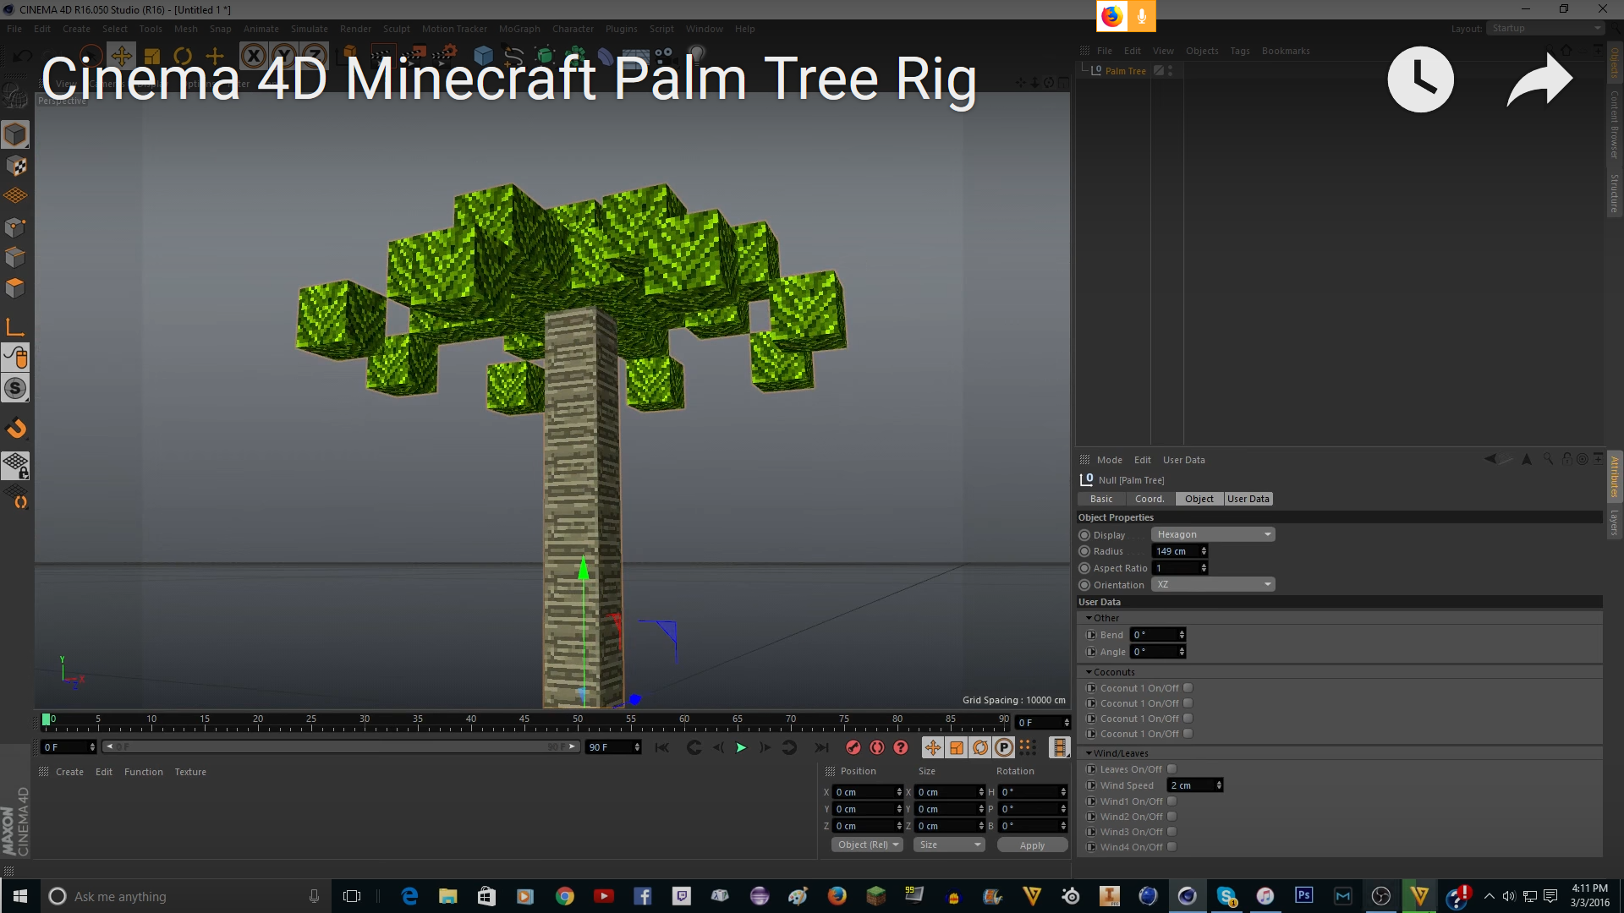Open vertical Content Browser side tab
1624x913 pixels.
(x=1614, y=125)
